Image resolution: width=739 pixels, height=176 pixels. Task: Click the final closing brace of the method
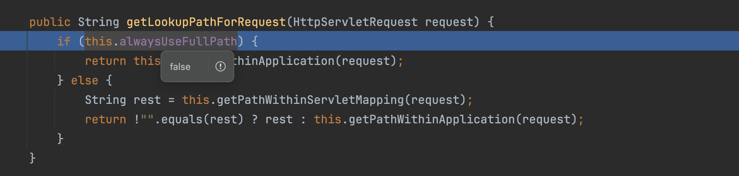33,158
